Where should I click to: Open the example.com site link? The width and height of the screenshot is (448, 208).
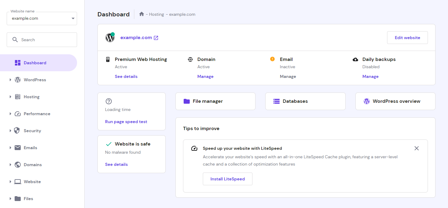136,38
